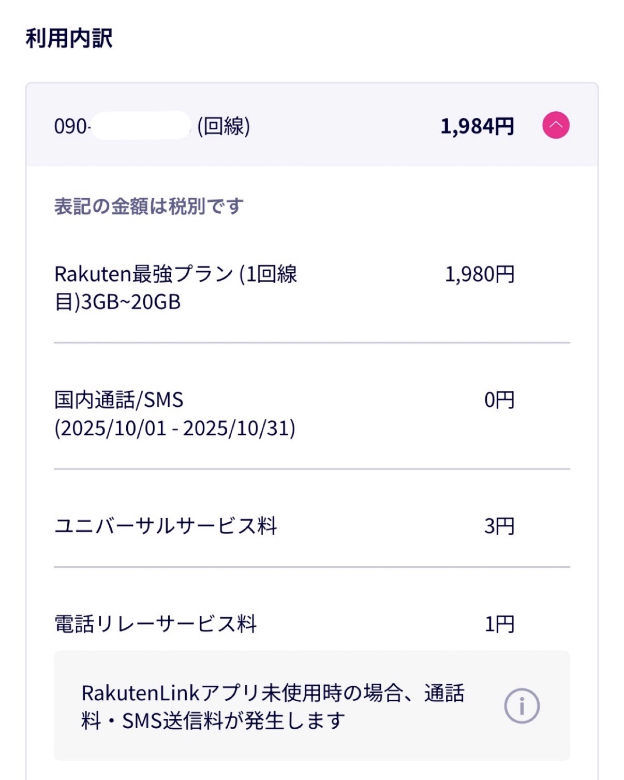Open the RakutenLinkアプリ未使用時 notice text

(273, 693)
